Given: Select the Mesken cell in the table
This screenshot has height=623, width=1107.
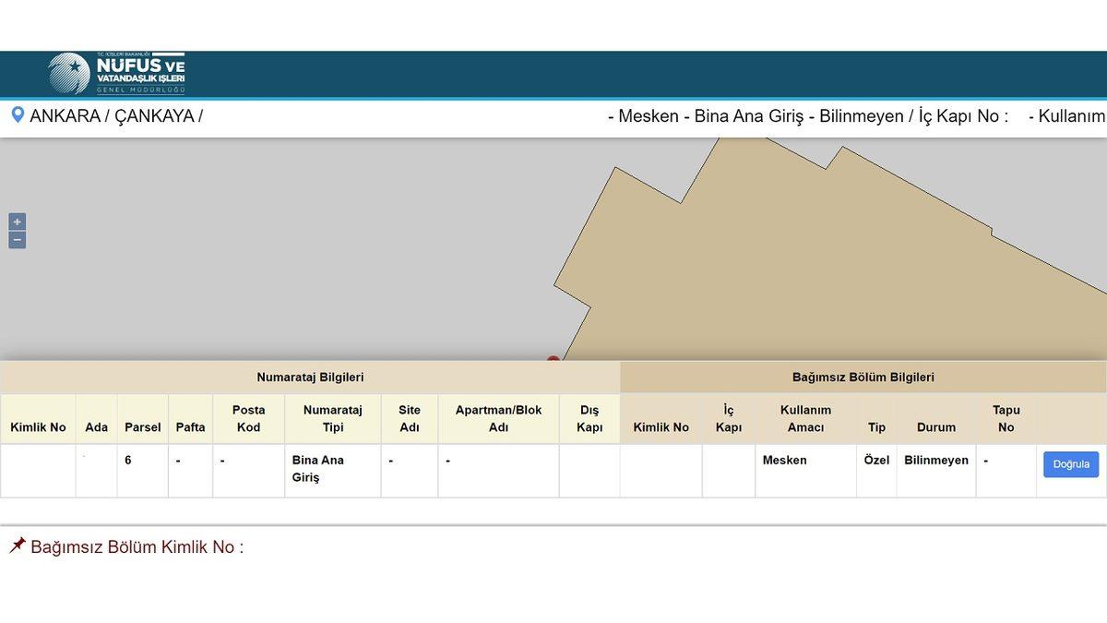Looking at the screenshot, I should 784,460.
